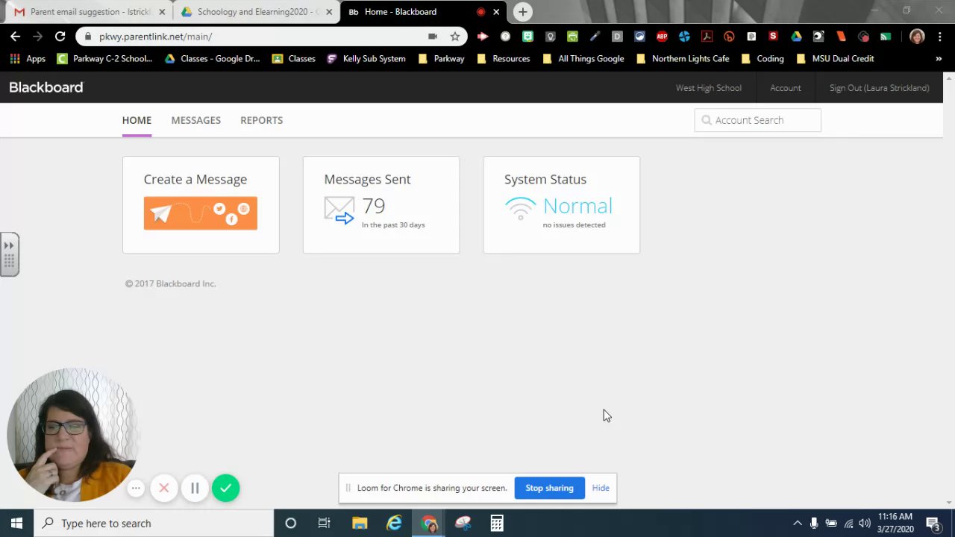
Task: Open Northern Lights Cafe bookmarks folder
Action: pyautogui.click(x=682, y=58)
